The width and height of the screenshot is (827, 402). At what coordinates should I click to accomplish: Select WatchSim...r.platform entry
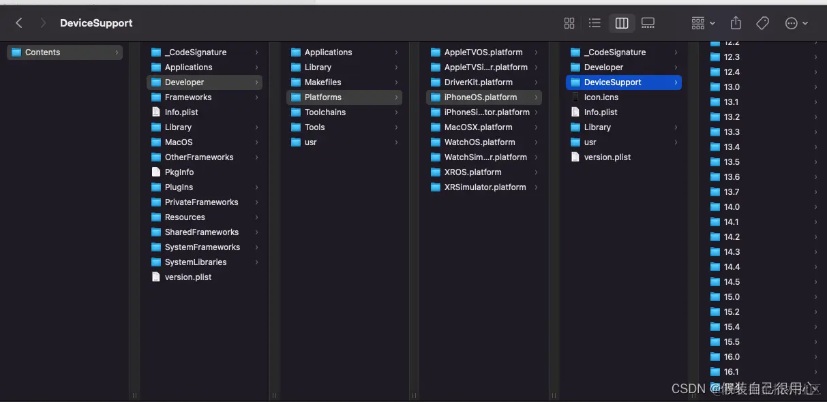click(484, 157)
